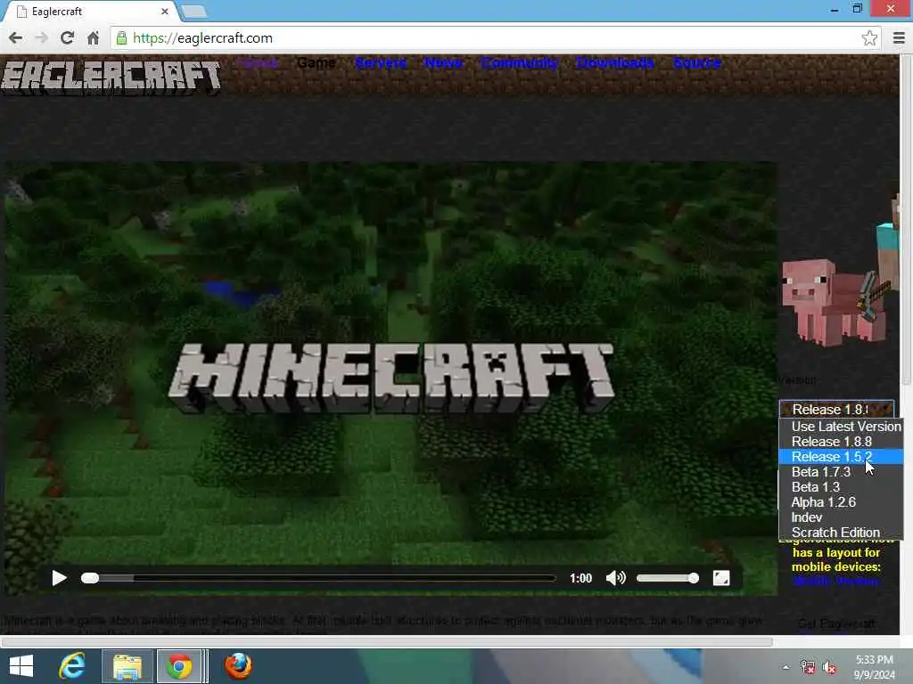Open the Servers navigation link
Screen dimensions: 913x684
point(380,63)
